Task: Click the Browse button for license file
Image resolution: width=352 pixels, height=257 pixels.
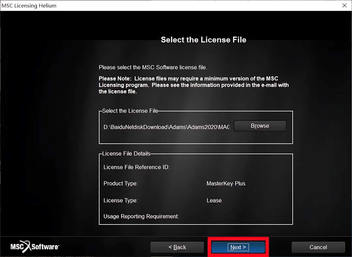Action: (260, 126)
